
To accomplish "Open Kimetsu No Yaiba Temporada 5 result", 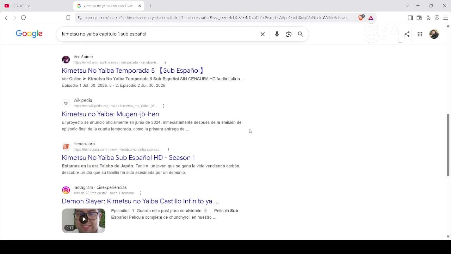I will pos(133,71).
